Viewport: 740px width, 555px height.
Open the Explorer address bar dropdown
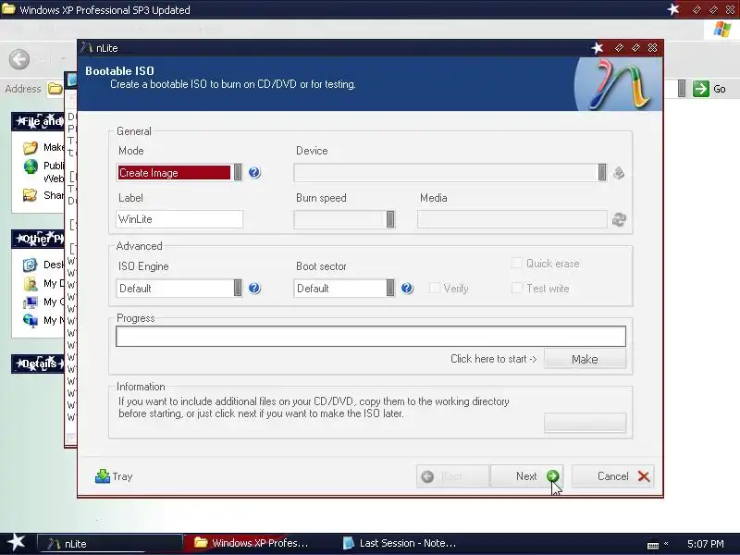[682, 89]
